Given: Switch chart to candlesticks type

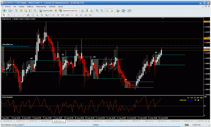Looking at the screenshot, I should click(87, 11).
